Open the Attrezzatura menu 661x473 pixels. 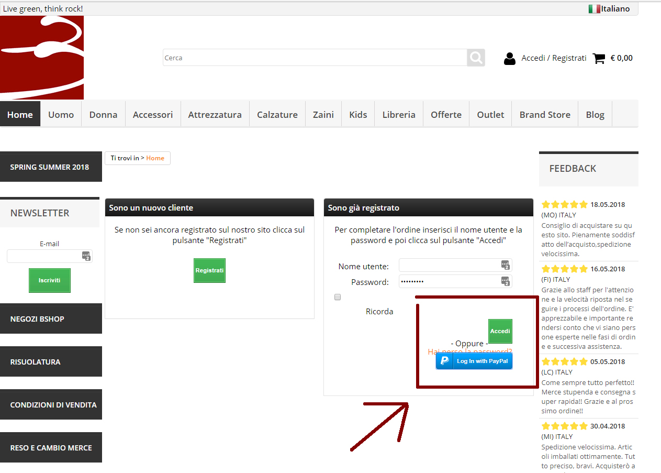coord(215,114)
